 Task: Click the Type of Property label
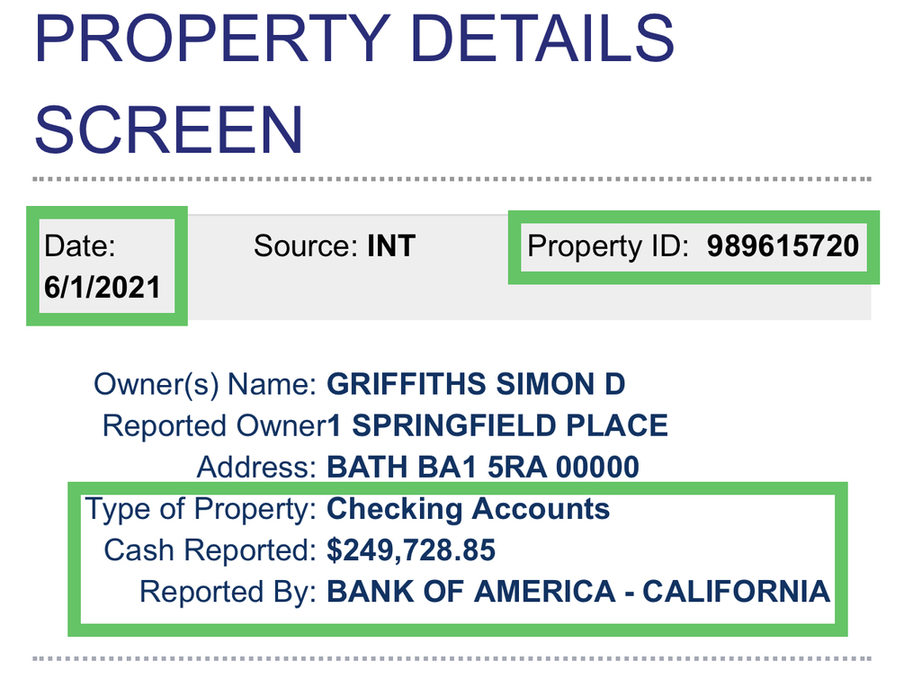pyautogui.click(x=201, y=509)
